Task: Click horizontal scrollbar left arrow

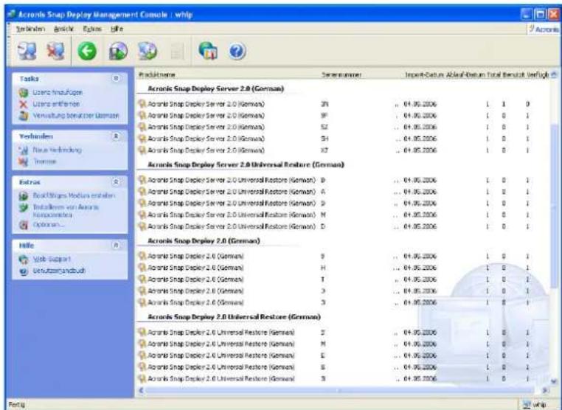Action: click(x=141, y=390)
